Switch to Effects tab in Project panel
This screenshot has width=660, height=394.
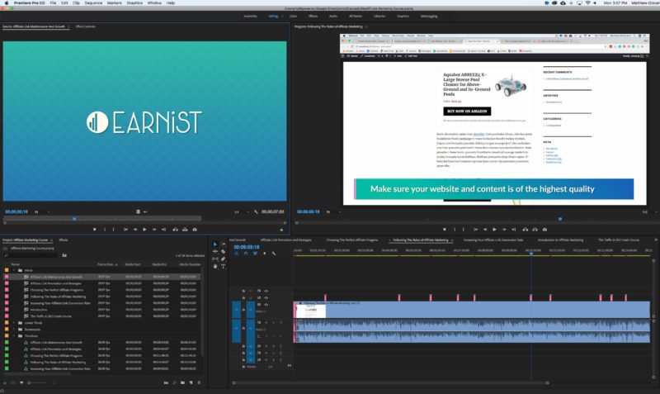[x=64, y=240]
